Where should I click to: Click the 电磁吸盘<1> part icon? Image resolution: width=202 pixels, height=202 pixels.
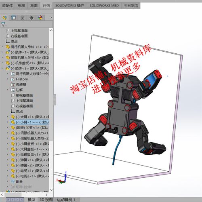point(13,154)
